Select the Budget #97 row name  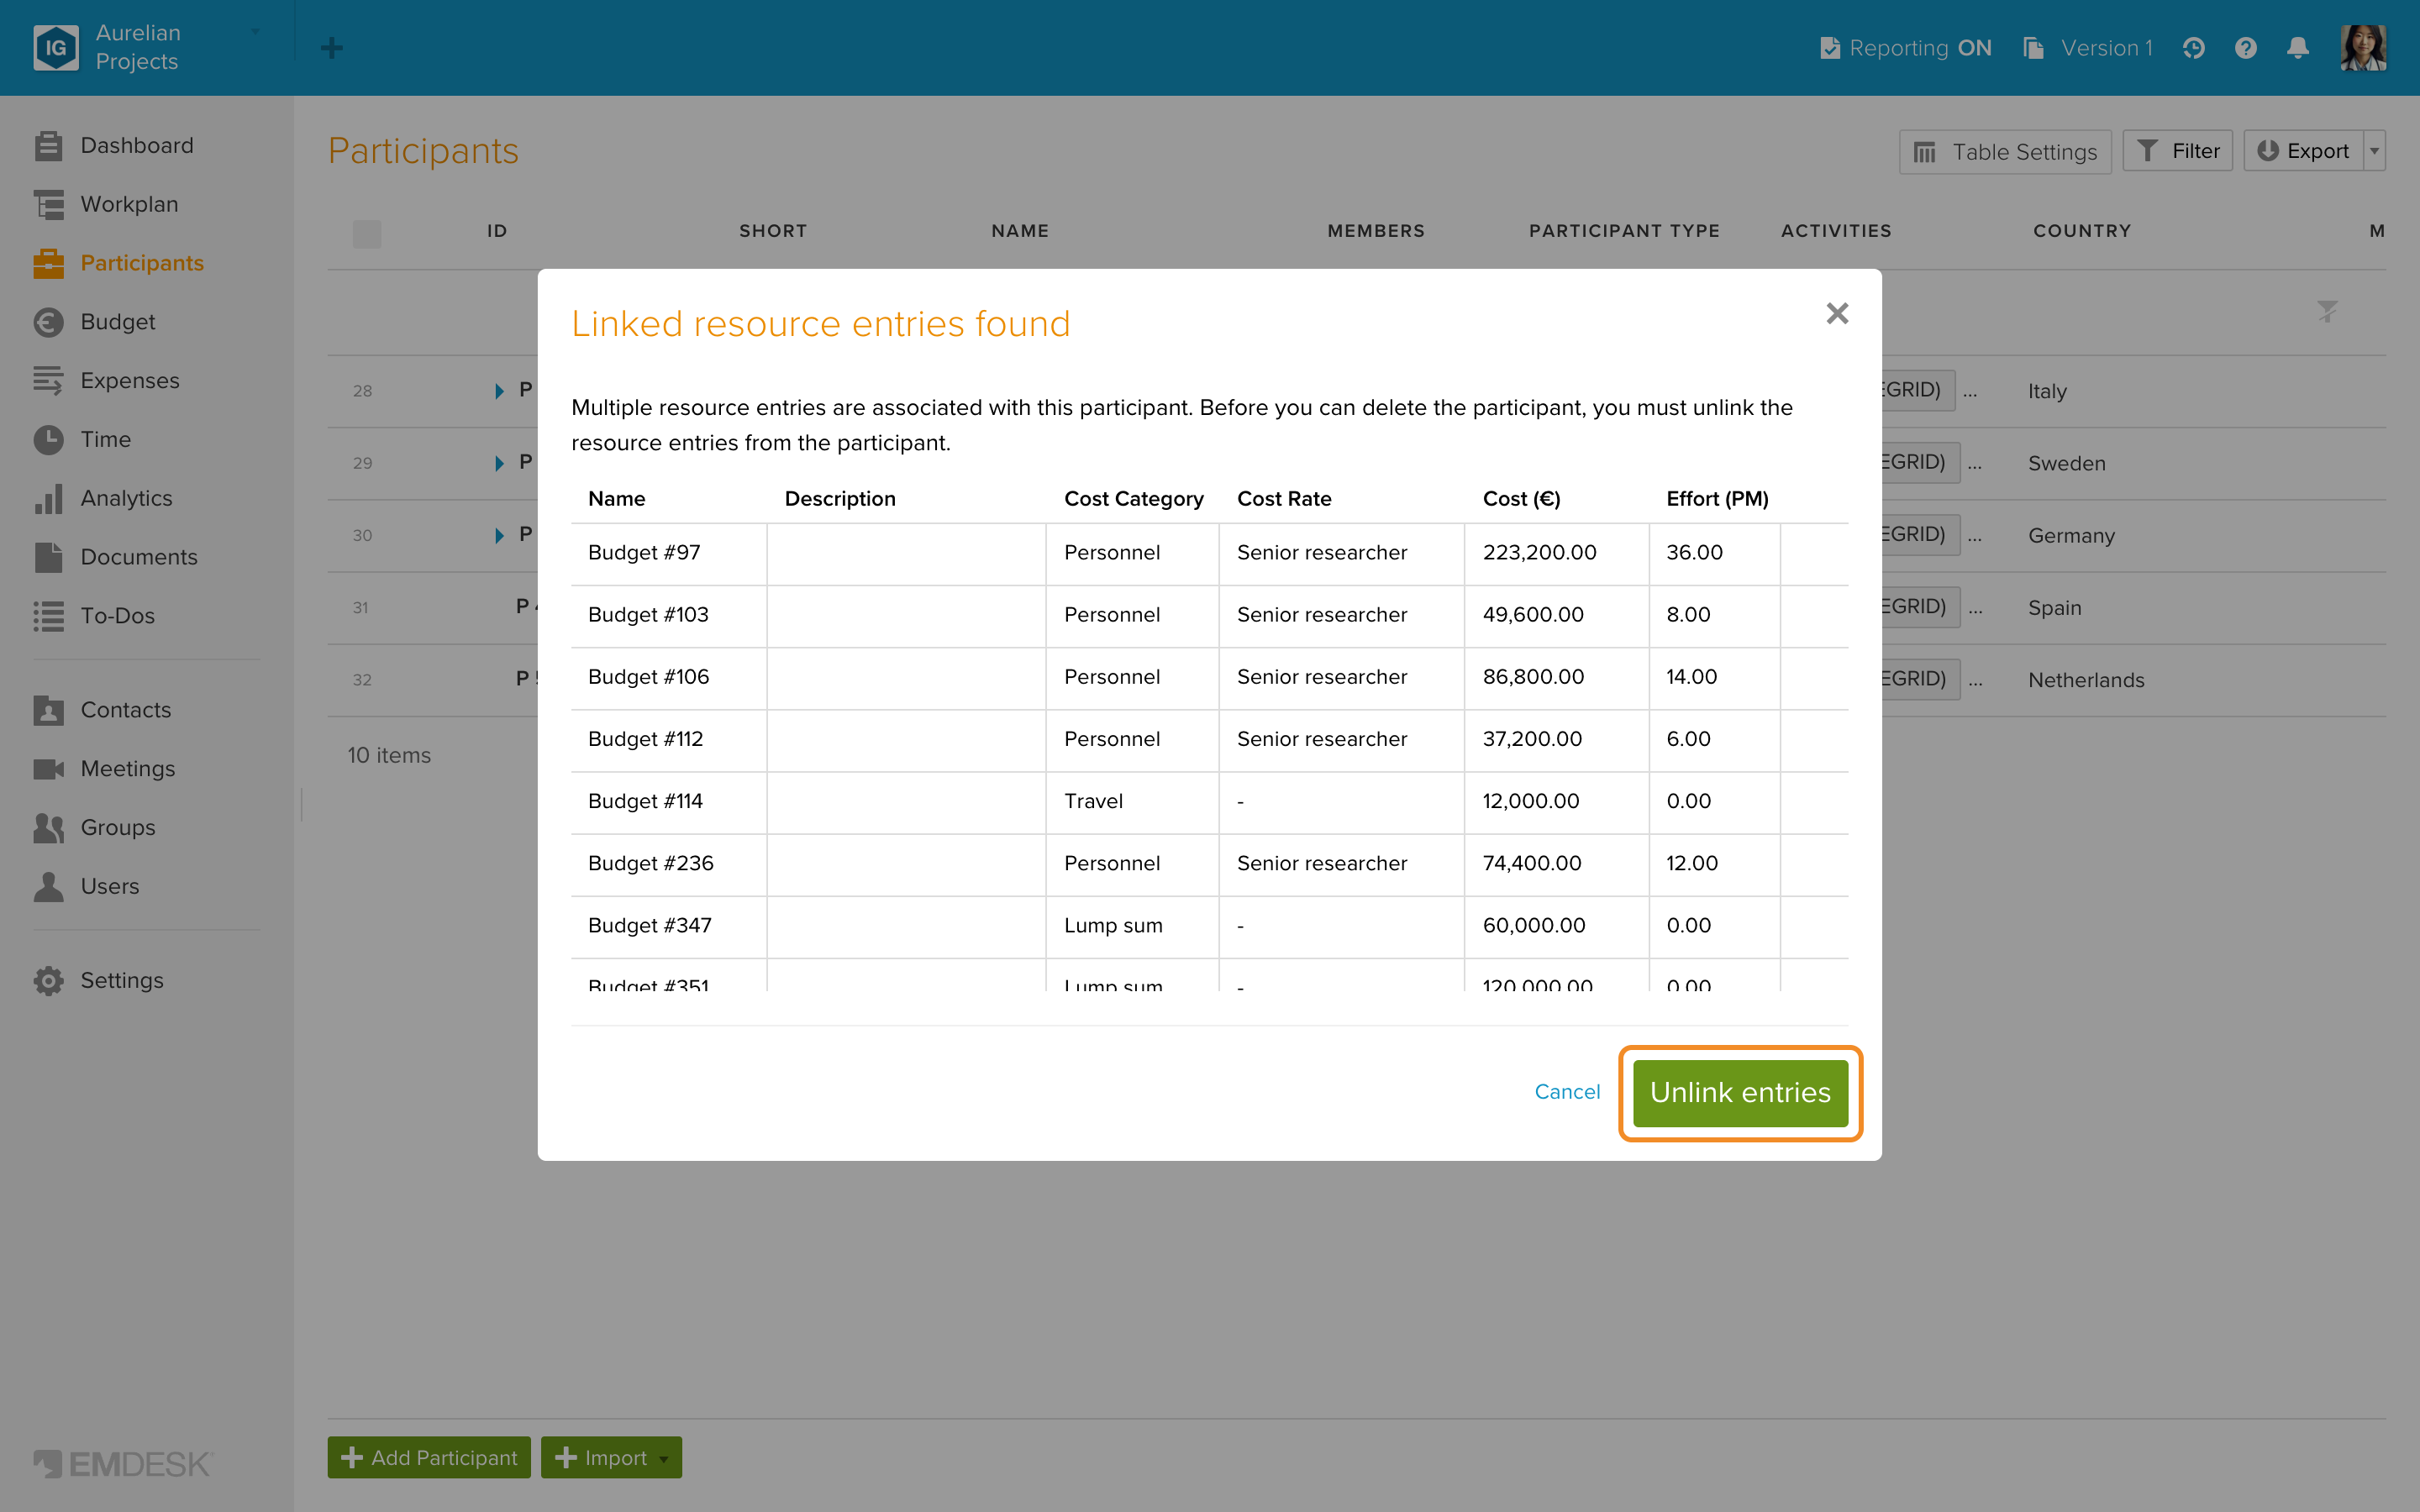tap(644, 553)
